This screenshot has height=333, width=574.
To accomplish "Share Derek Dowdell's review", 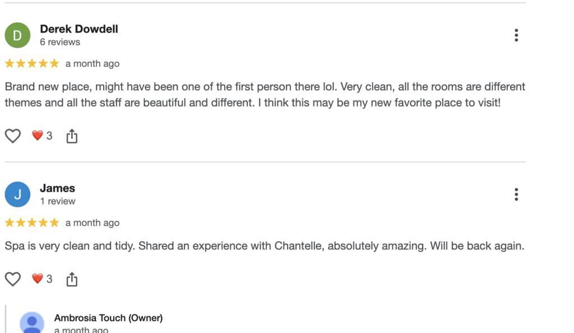I will (x=72, y=136).
